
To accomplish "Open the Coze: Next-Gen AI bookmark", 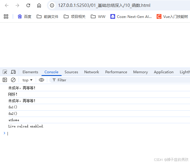I will pos(131,16).
